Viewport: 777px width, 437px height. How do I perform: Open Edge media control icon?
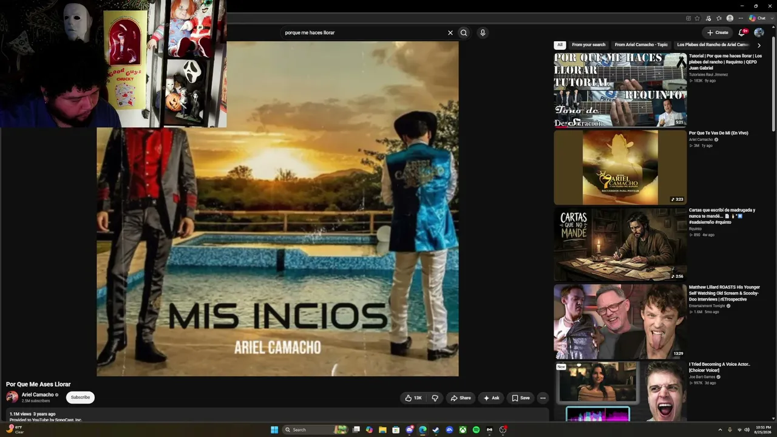pyautogui.click(x=708, y=18)
